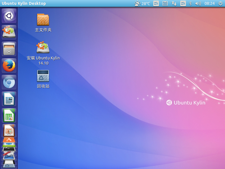Open the calendar indicator menu

tap(165, 4)
